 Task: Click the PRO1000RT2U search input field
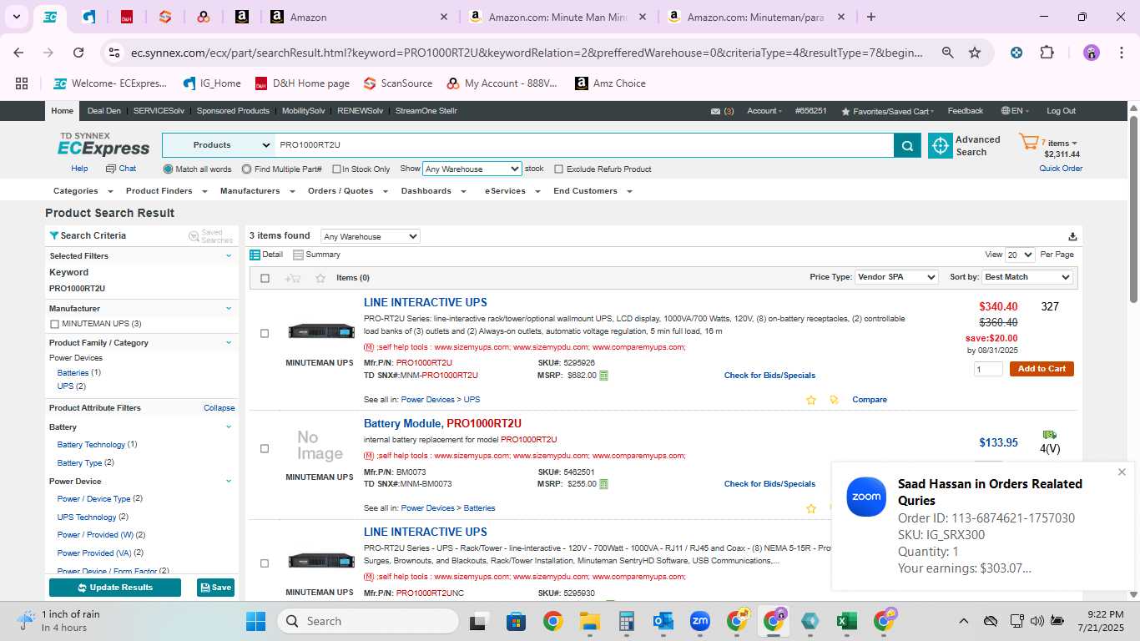click(x=584, y=145)
